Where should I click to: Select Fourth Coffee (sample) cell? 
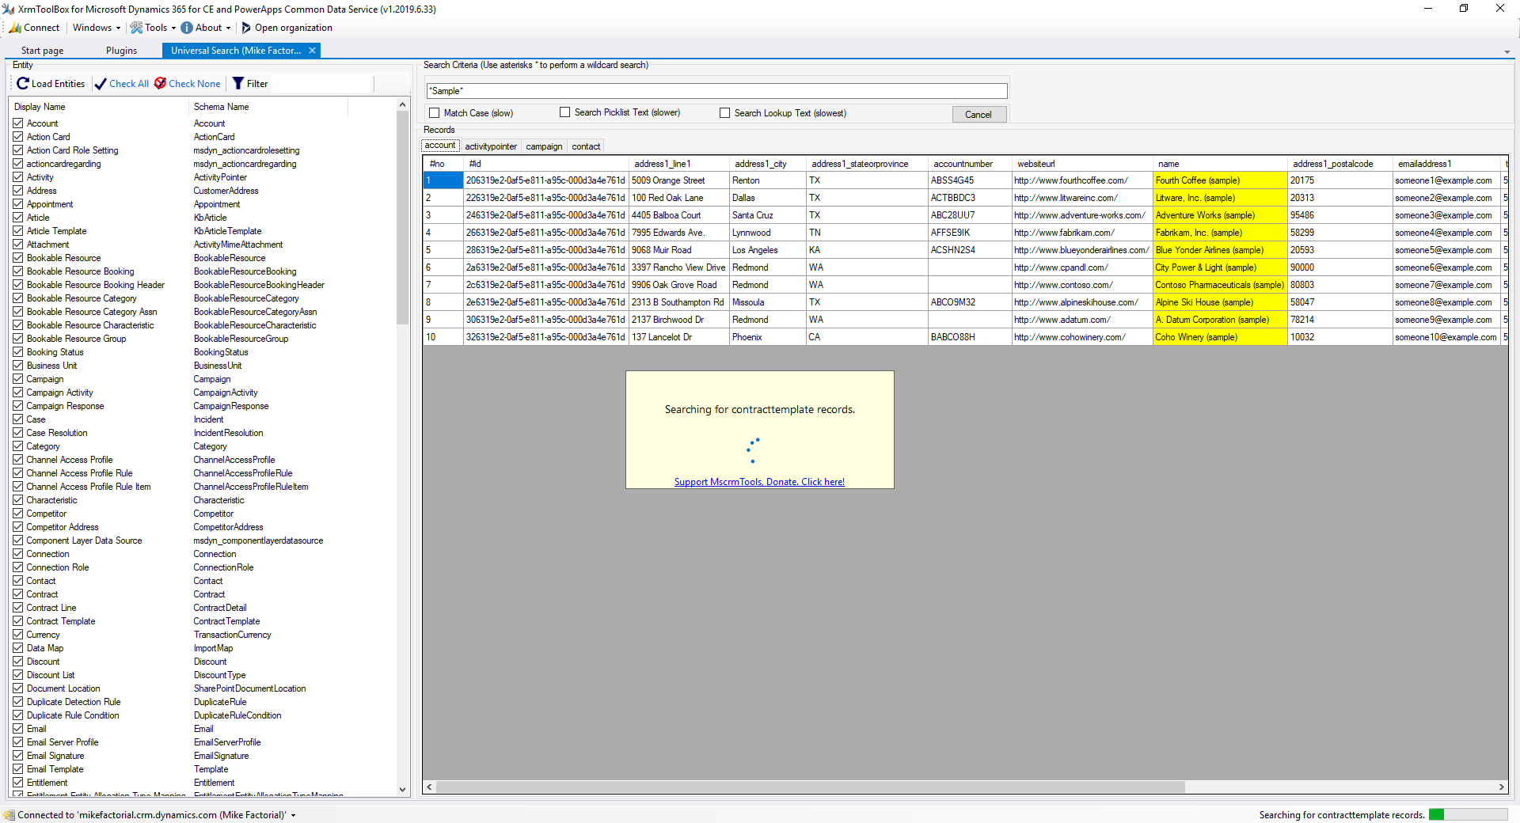(x=1220, y=180)
